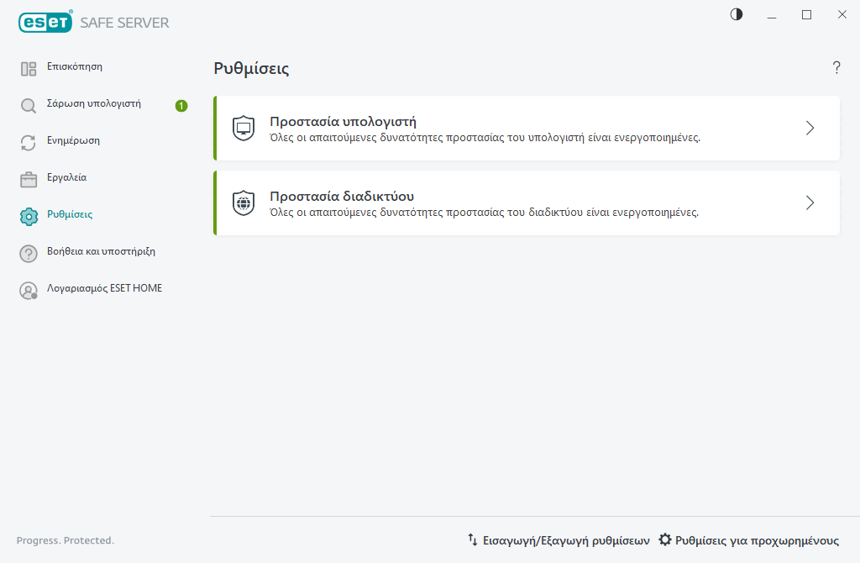Click the Προστασία υπολογιστή shield icon

tap(243, 129)
